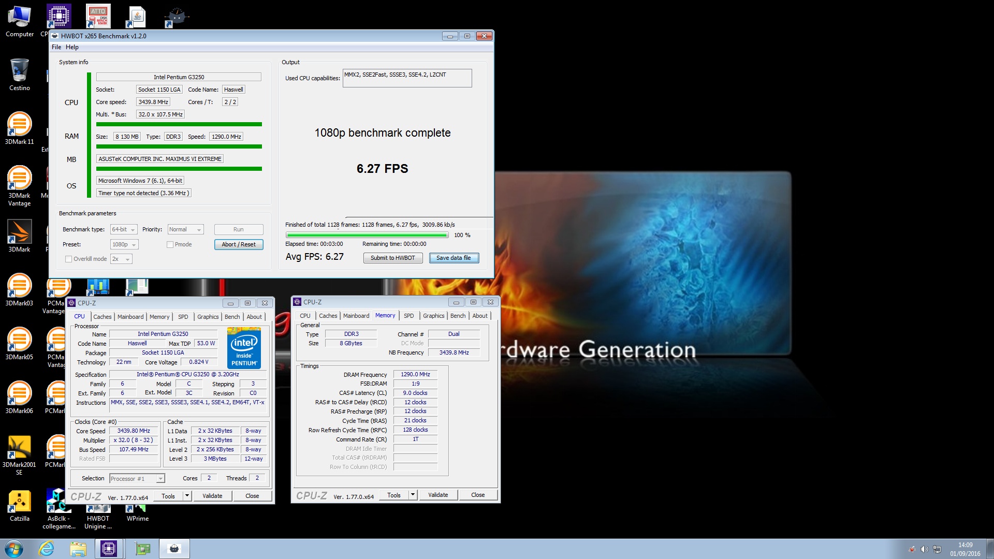994x559 pixels.
Task: Expand Tools arrow in right CPU-Z window
Action: tap(413, 495)
